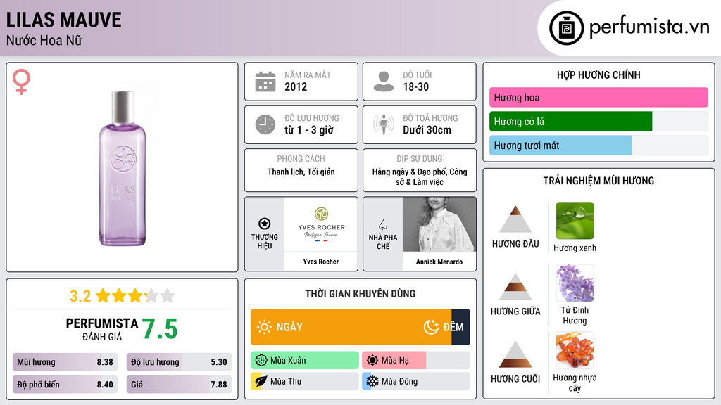
Task: Click the clock icon beside Độ lưu hương
Action: point(265,124)
